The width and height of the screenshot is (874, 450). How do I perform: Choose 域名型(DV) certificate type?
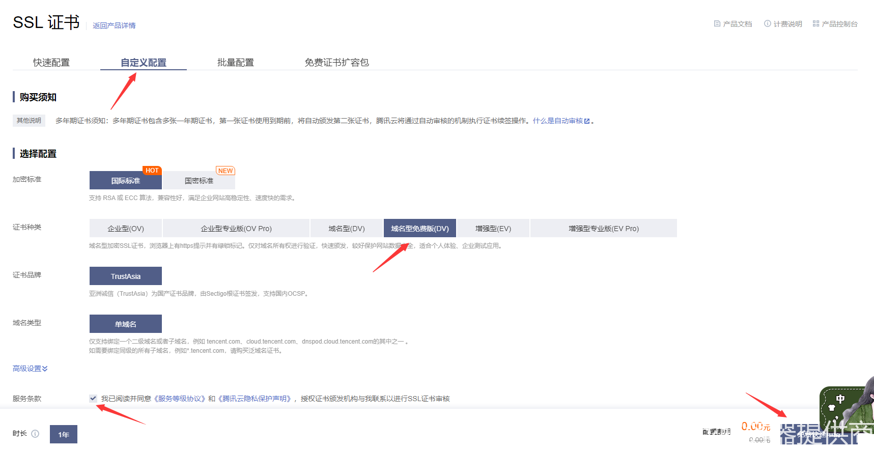(347, 228)
